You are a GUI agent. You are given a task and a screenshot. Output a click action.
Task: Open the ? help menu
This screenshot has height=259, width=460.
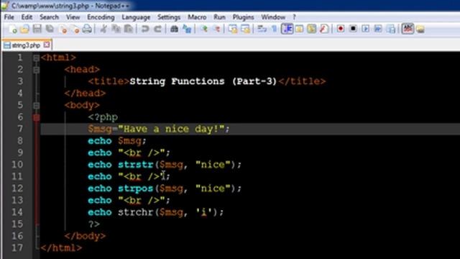pyautogui.click(x=294, y=17)
